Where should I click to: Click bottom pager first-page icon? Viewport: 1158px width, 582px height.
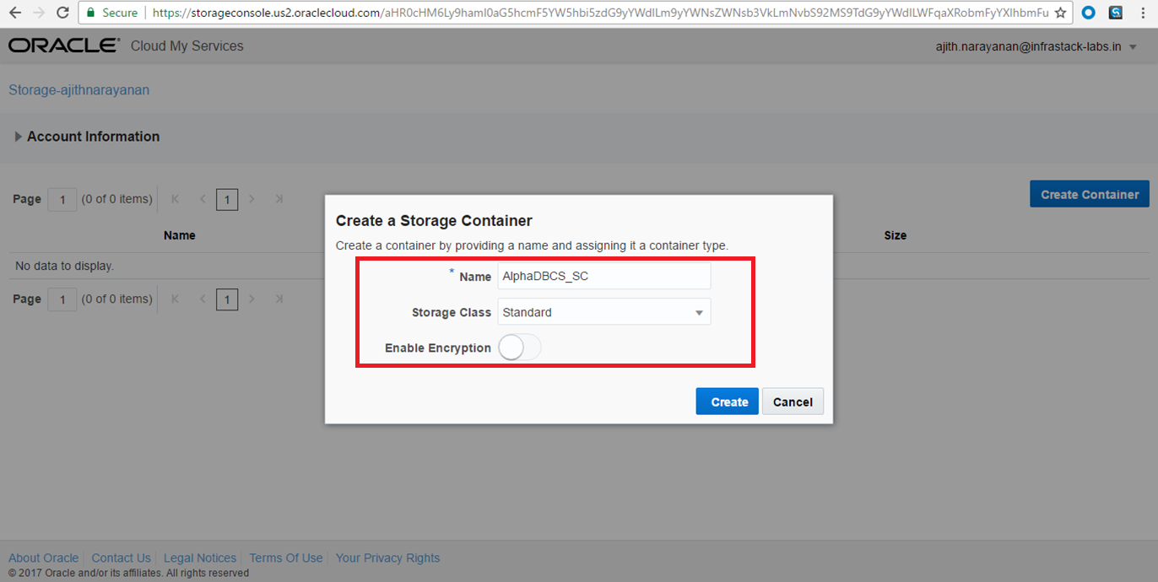[x=176, y=299]
